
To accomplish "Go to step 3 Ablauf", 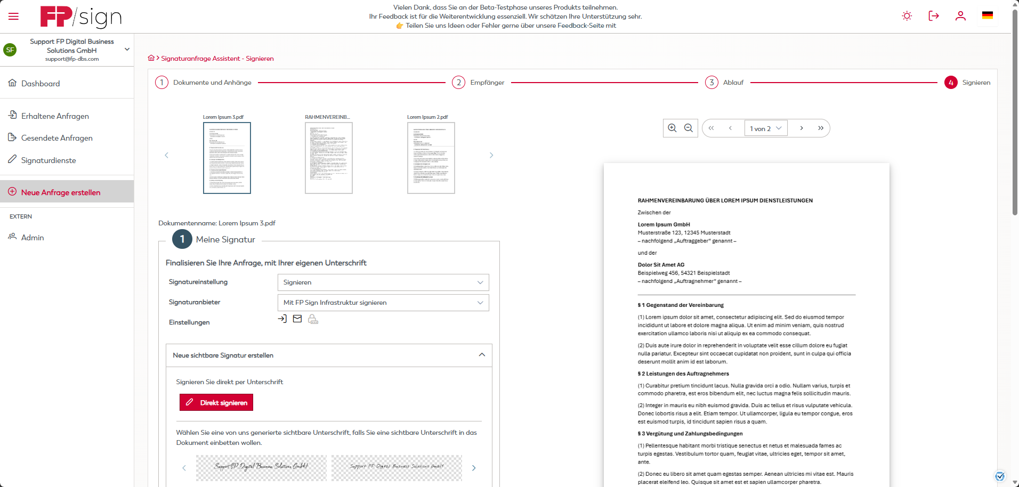I will pyautogui.click(x=724, y=83).
